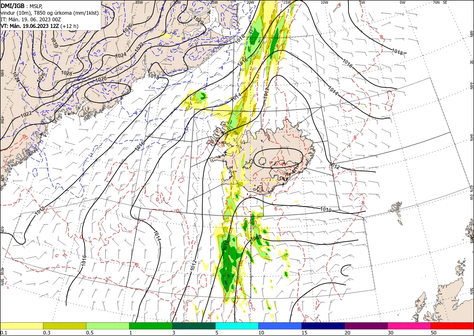
Task: Click the '0.1' legend value
Action: pyautogui.click(x=4, y=333)
